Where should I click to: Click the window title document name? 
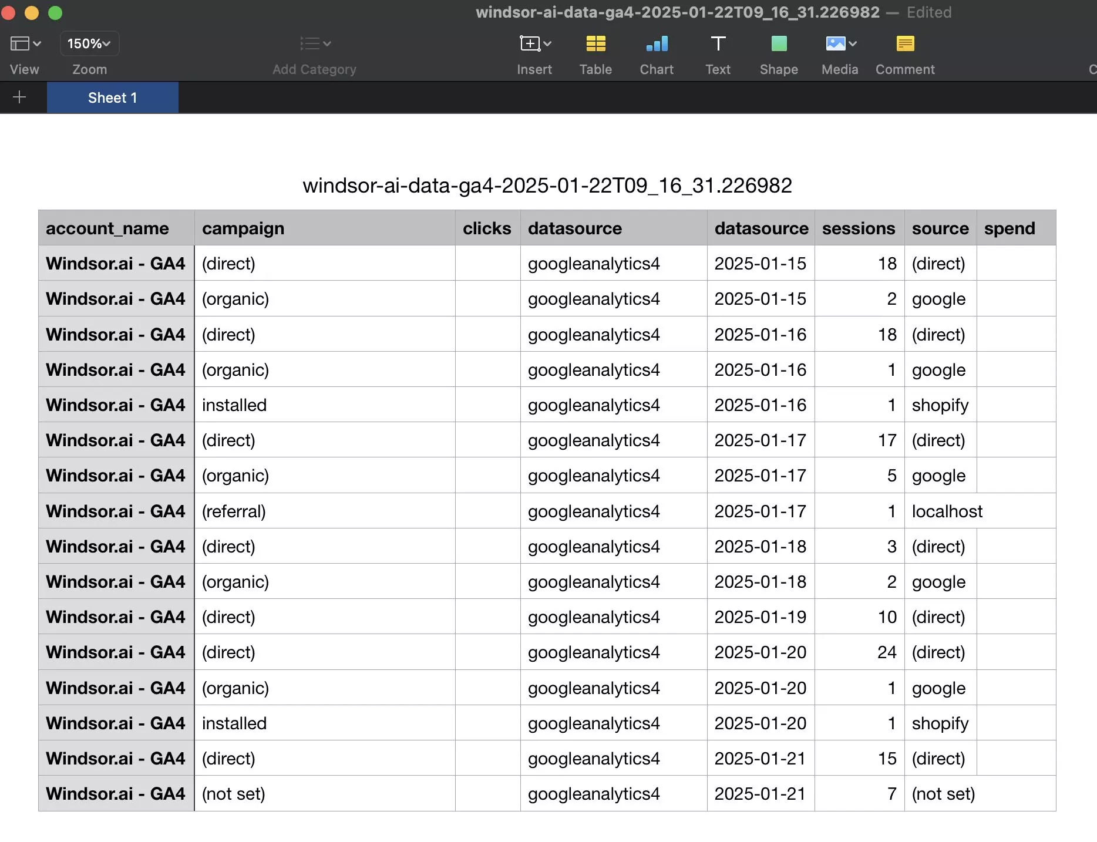click(x=678, y=12)
